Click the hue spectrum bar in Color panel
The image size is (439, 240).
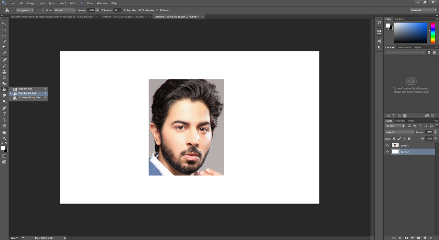(433, 33)
